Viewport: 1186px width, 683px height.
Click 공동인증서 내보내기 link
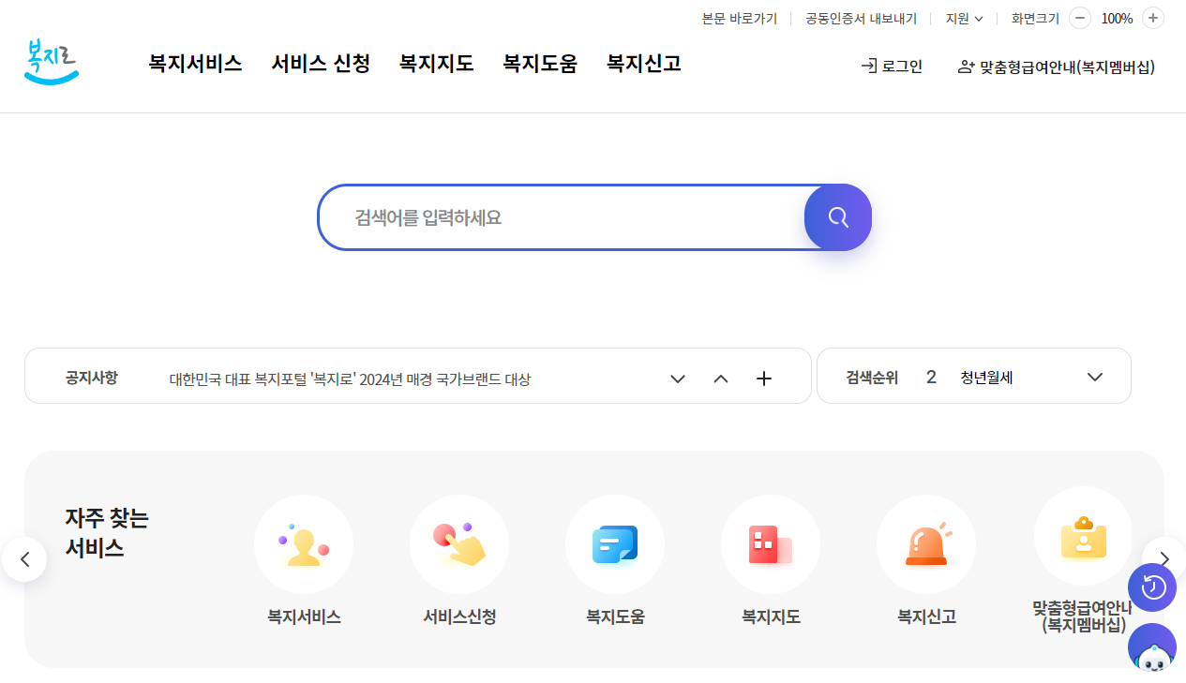(x=861, y=18)
